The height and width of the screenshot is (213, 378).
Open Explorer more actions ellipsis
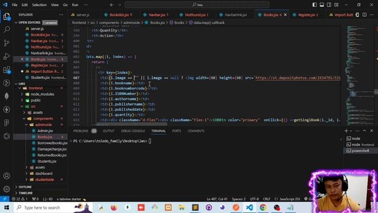point(61,15)
